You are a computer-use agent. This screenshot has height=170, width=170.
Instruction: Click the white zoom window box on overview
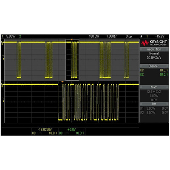point(73,59)
